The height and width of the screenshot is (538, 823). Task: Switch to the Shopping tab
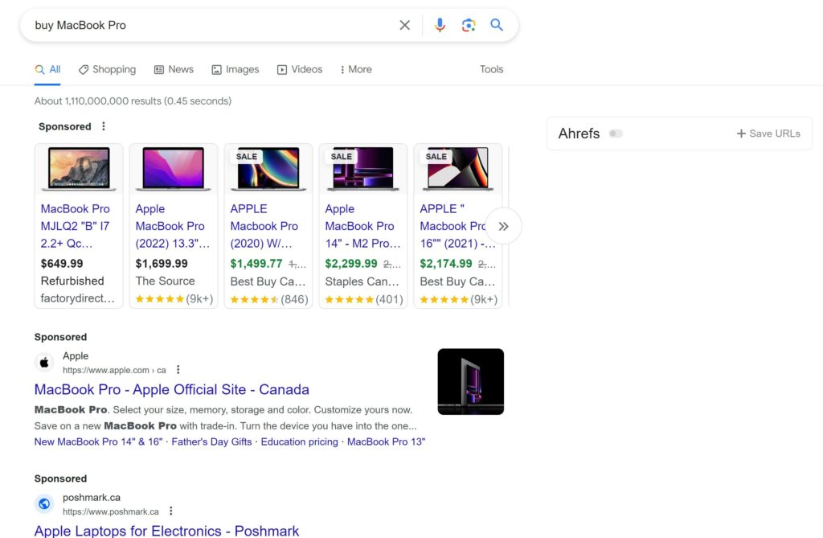point(107,69)
